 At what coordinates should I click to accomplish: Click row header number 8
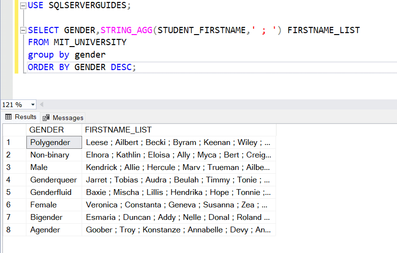pyautogui.click(x=15, y=229)
